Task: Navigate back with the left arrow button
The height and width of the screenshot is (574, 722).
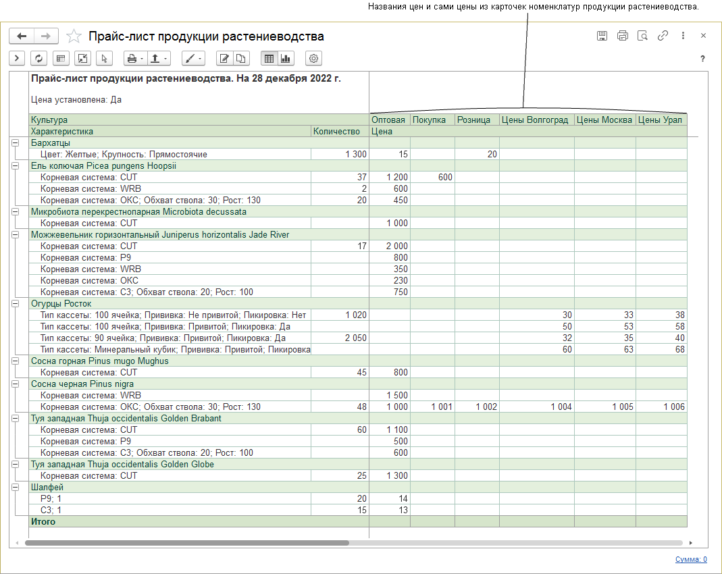Action: coord(22,36)
